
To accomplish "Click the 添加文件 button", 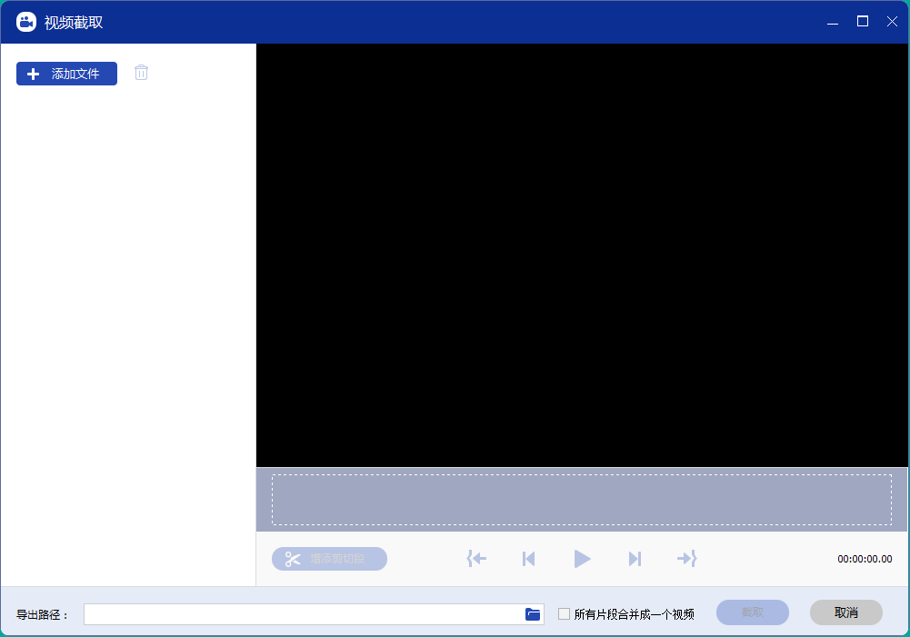I will point(66,74).
